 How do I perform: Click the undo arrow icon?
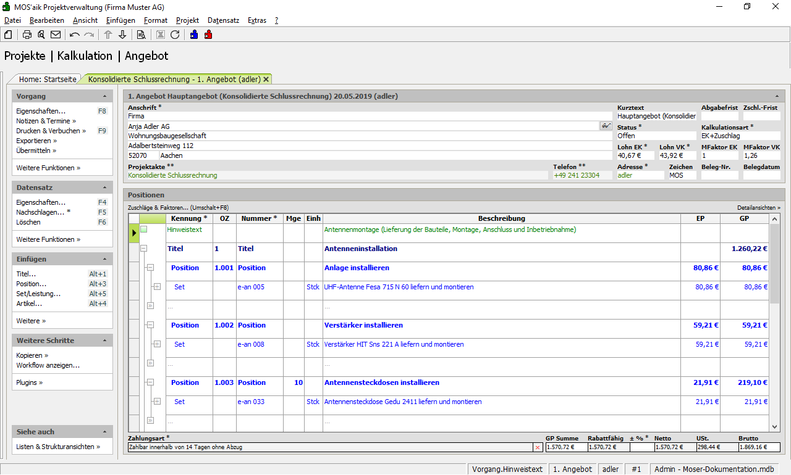(x=75, y=35)
